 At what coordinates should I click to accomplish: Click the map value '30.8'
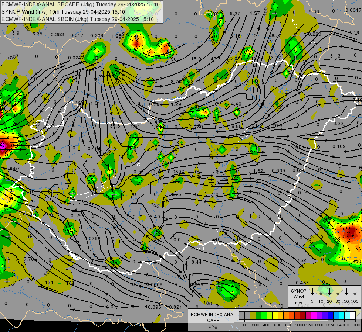coord(176,59)
